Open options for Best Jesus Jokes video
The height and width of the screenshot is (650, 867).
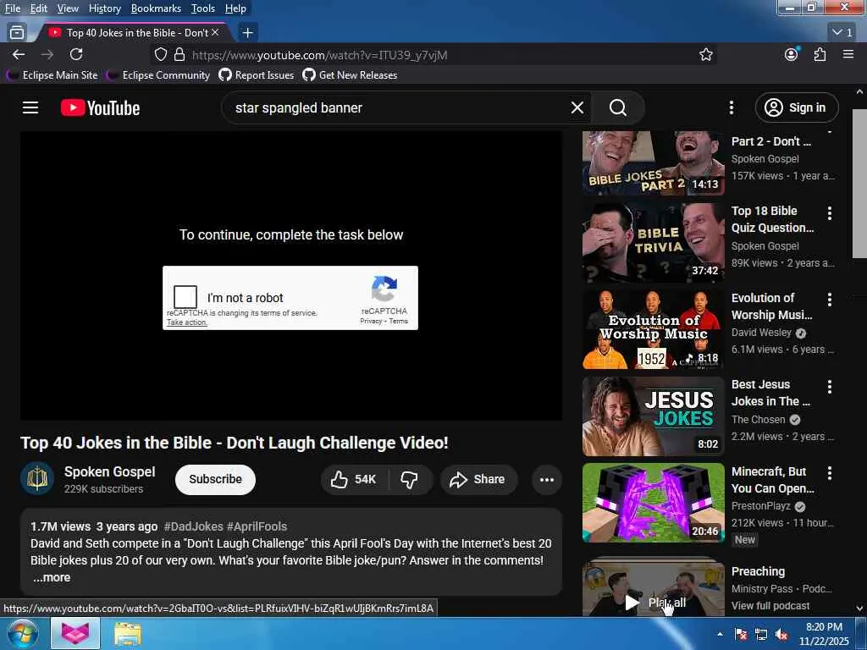[829, 386]
